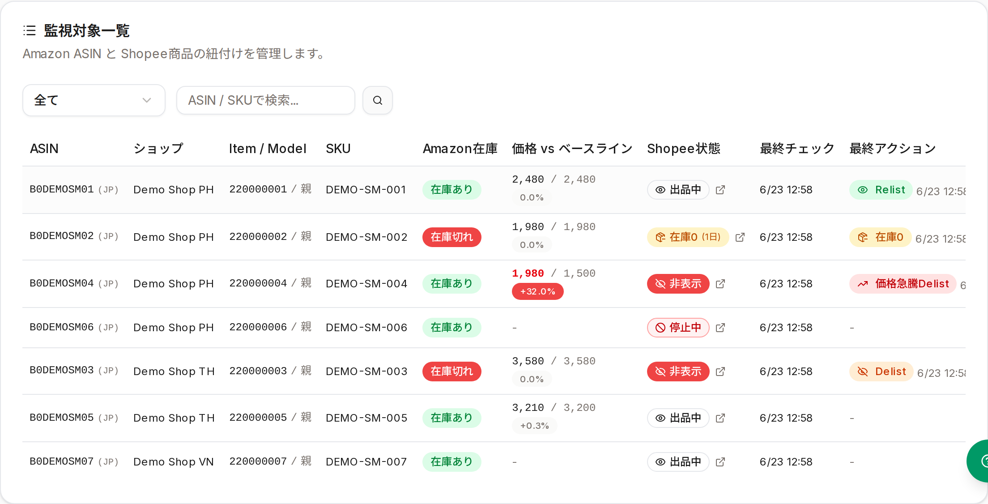Click the Amazon在庫 column header
The width and height of the screenshot is (988, 504).
click(460, 149)
